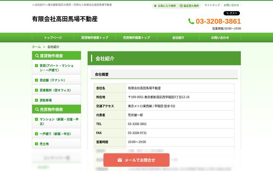Screen dimensions: 273x171
Task: Select 会社紹介 in the green navigation bar
Action: pyautogui.click(x=178, y=38)
